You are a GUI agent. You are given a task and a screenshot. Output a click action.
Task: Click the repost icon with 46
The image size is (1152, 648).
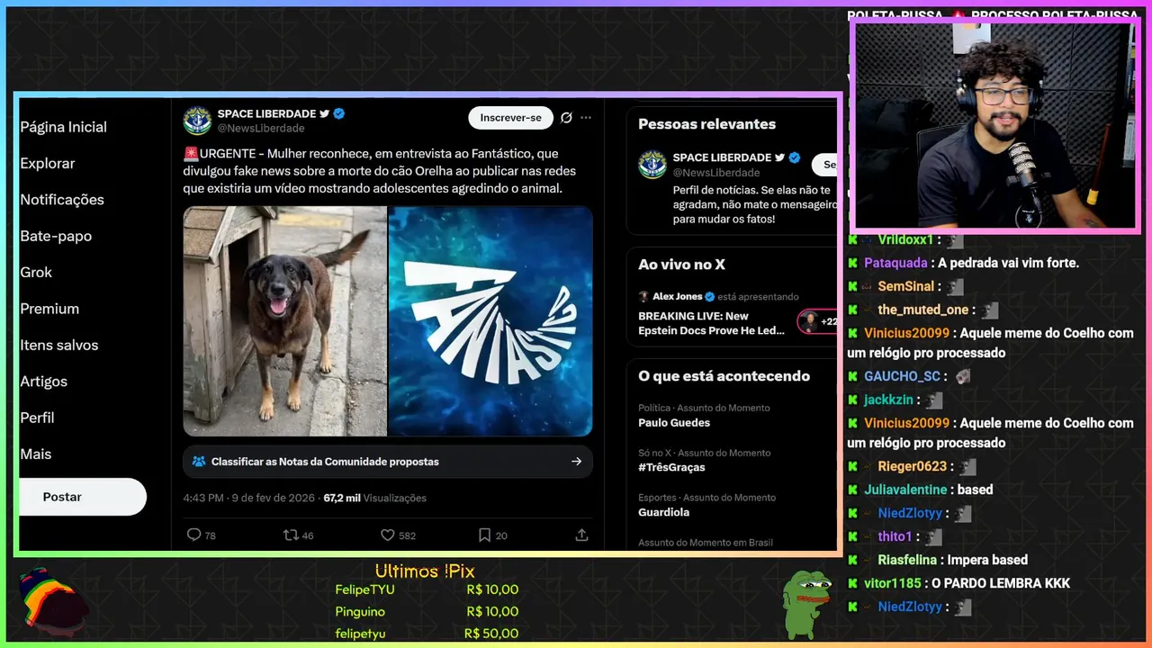click(x=291, y=535)
